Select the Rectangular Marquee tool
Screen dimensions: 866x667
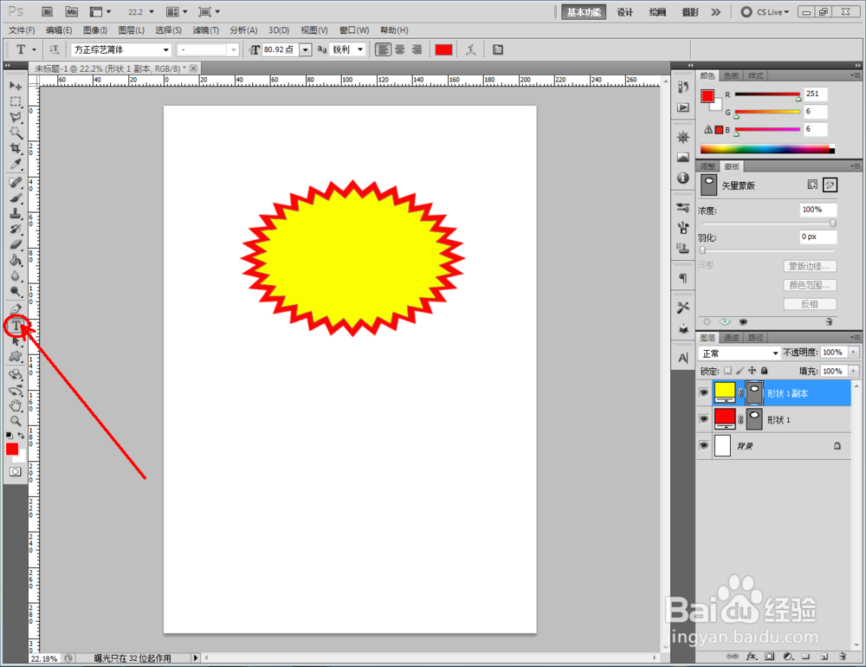[16, 101]
